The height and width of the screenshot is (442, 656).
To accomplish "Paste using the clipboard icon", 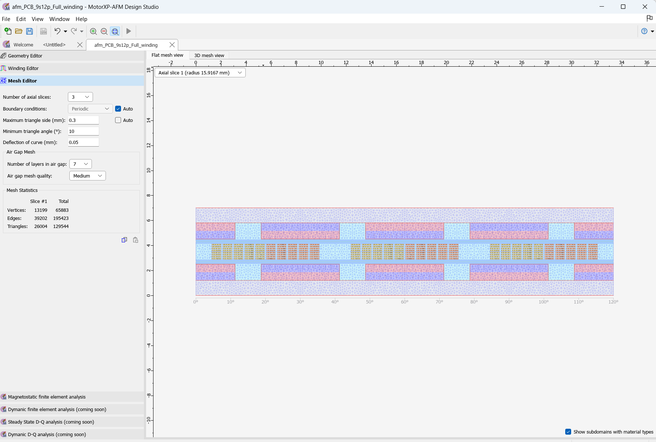I will click(135, 240).
